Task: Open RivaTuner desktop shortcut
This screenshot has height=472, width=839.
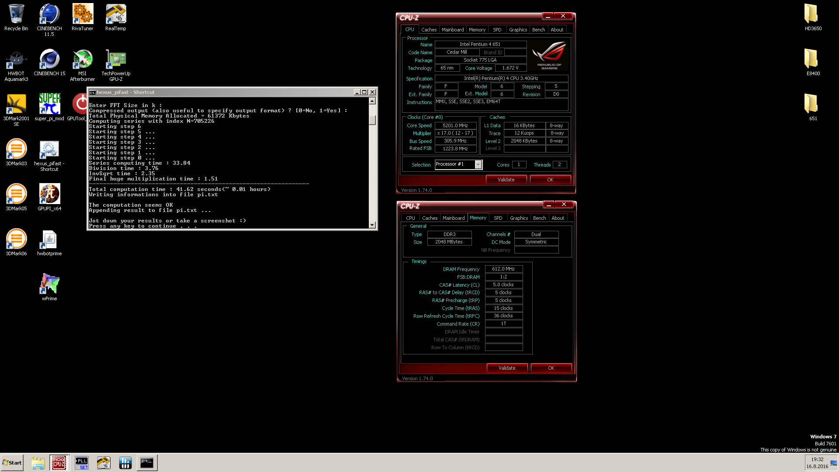Action: [x=83, y=17]
